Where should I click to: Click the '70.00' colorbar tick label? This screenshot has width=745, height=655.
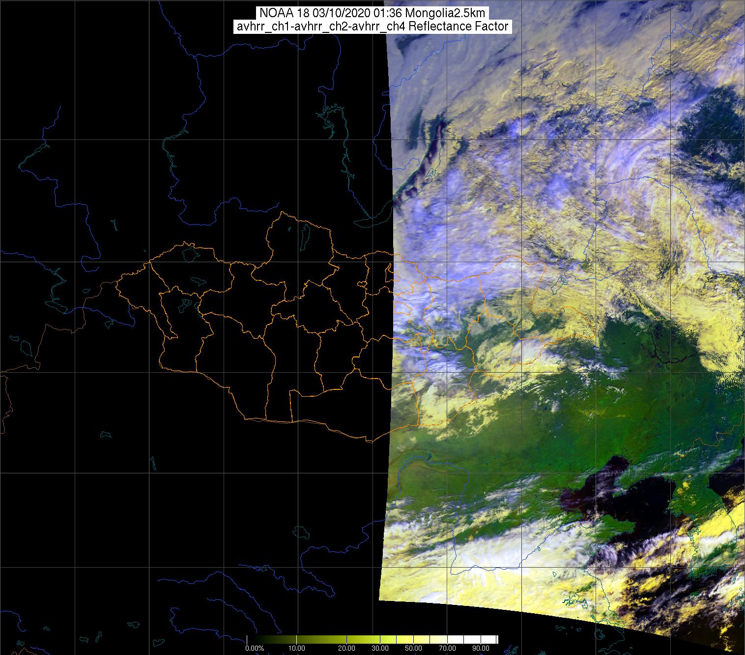pos(447,648)
